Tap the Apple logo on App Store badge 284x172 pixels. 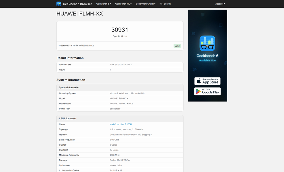(x=199, y=81)
